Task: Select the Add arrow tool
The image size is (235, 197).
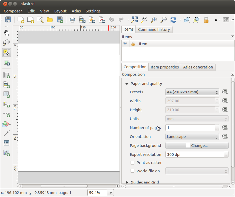Action: 6,133
